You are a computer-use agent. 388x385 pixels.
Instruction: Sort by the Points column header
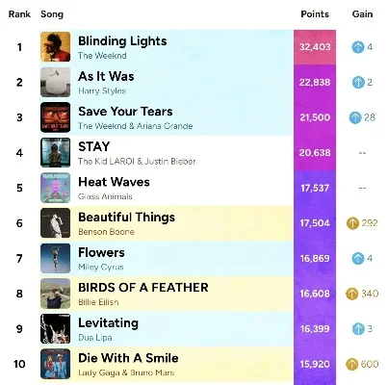pos(315,14)
